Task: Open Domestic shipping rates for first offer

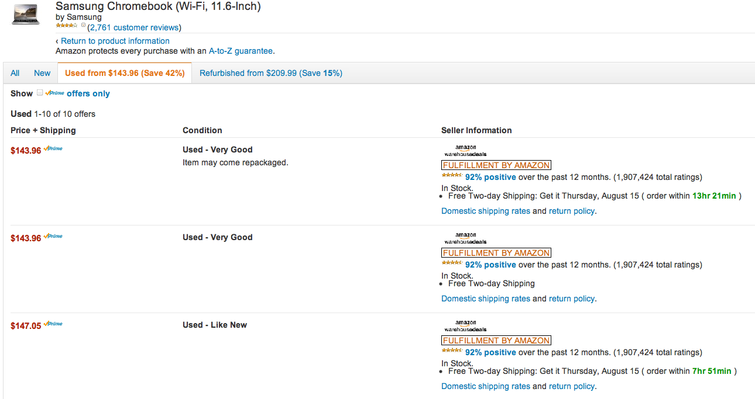Action: click(485, 210)
